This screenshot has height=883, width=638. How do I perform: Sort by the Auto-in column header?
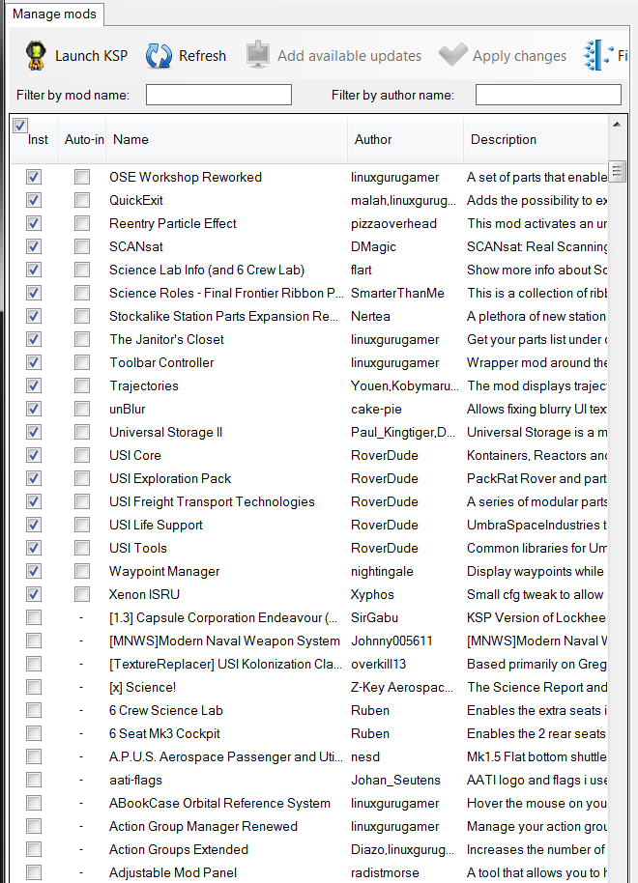point(82,139)
